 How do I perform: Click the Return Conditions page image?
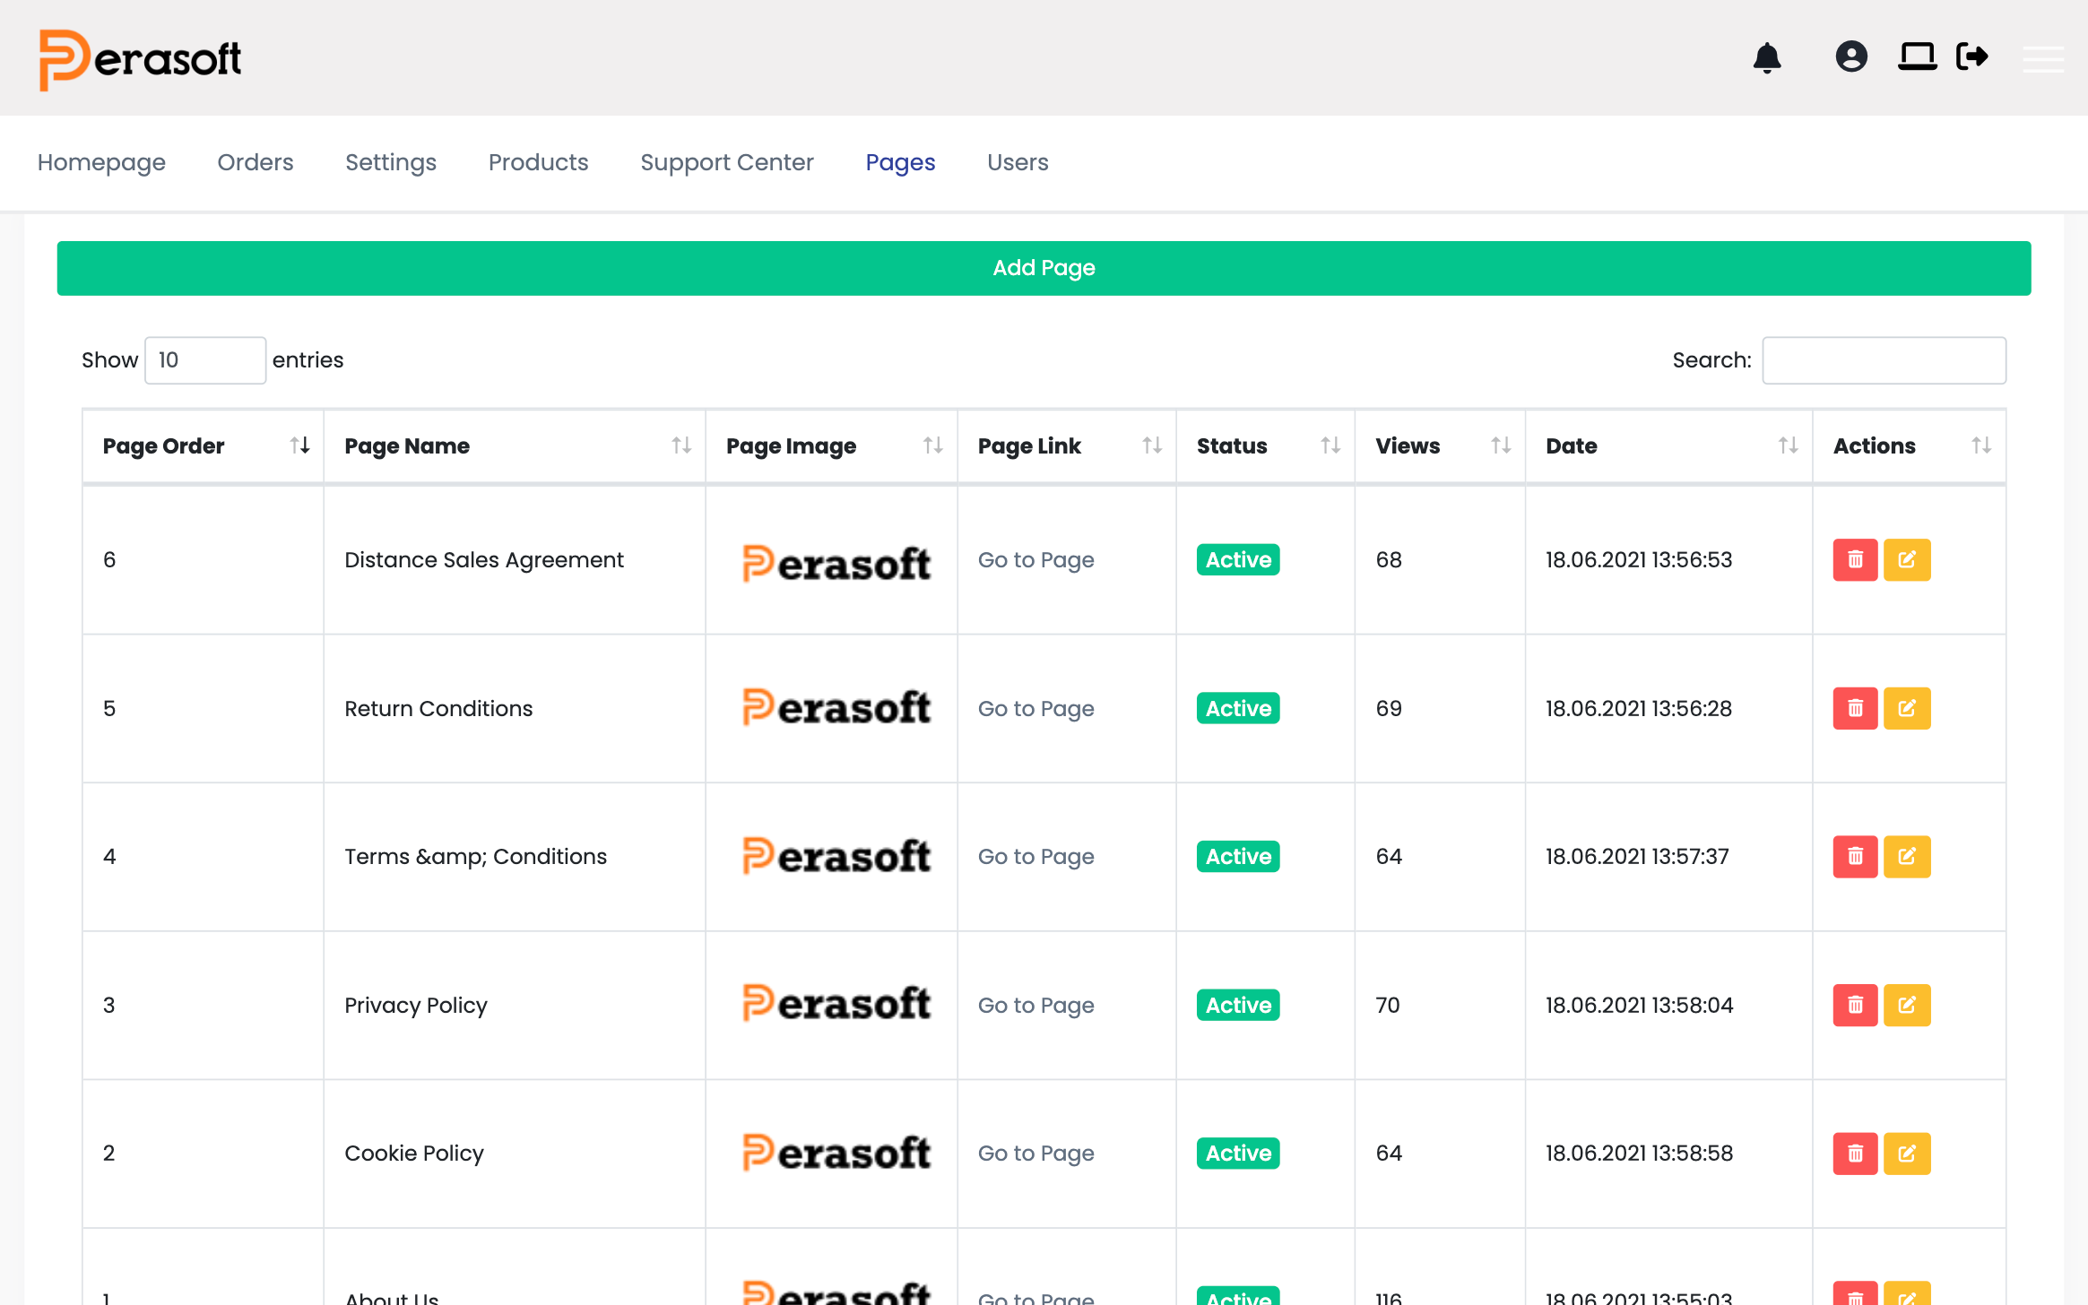836,707
